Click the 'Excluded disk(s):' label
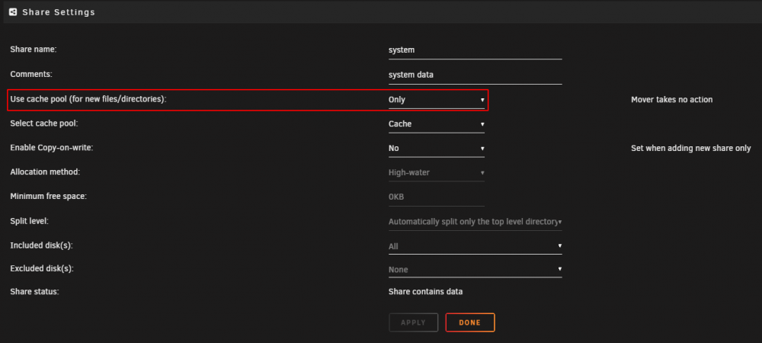 click(42, 268)
